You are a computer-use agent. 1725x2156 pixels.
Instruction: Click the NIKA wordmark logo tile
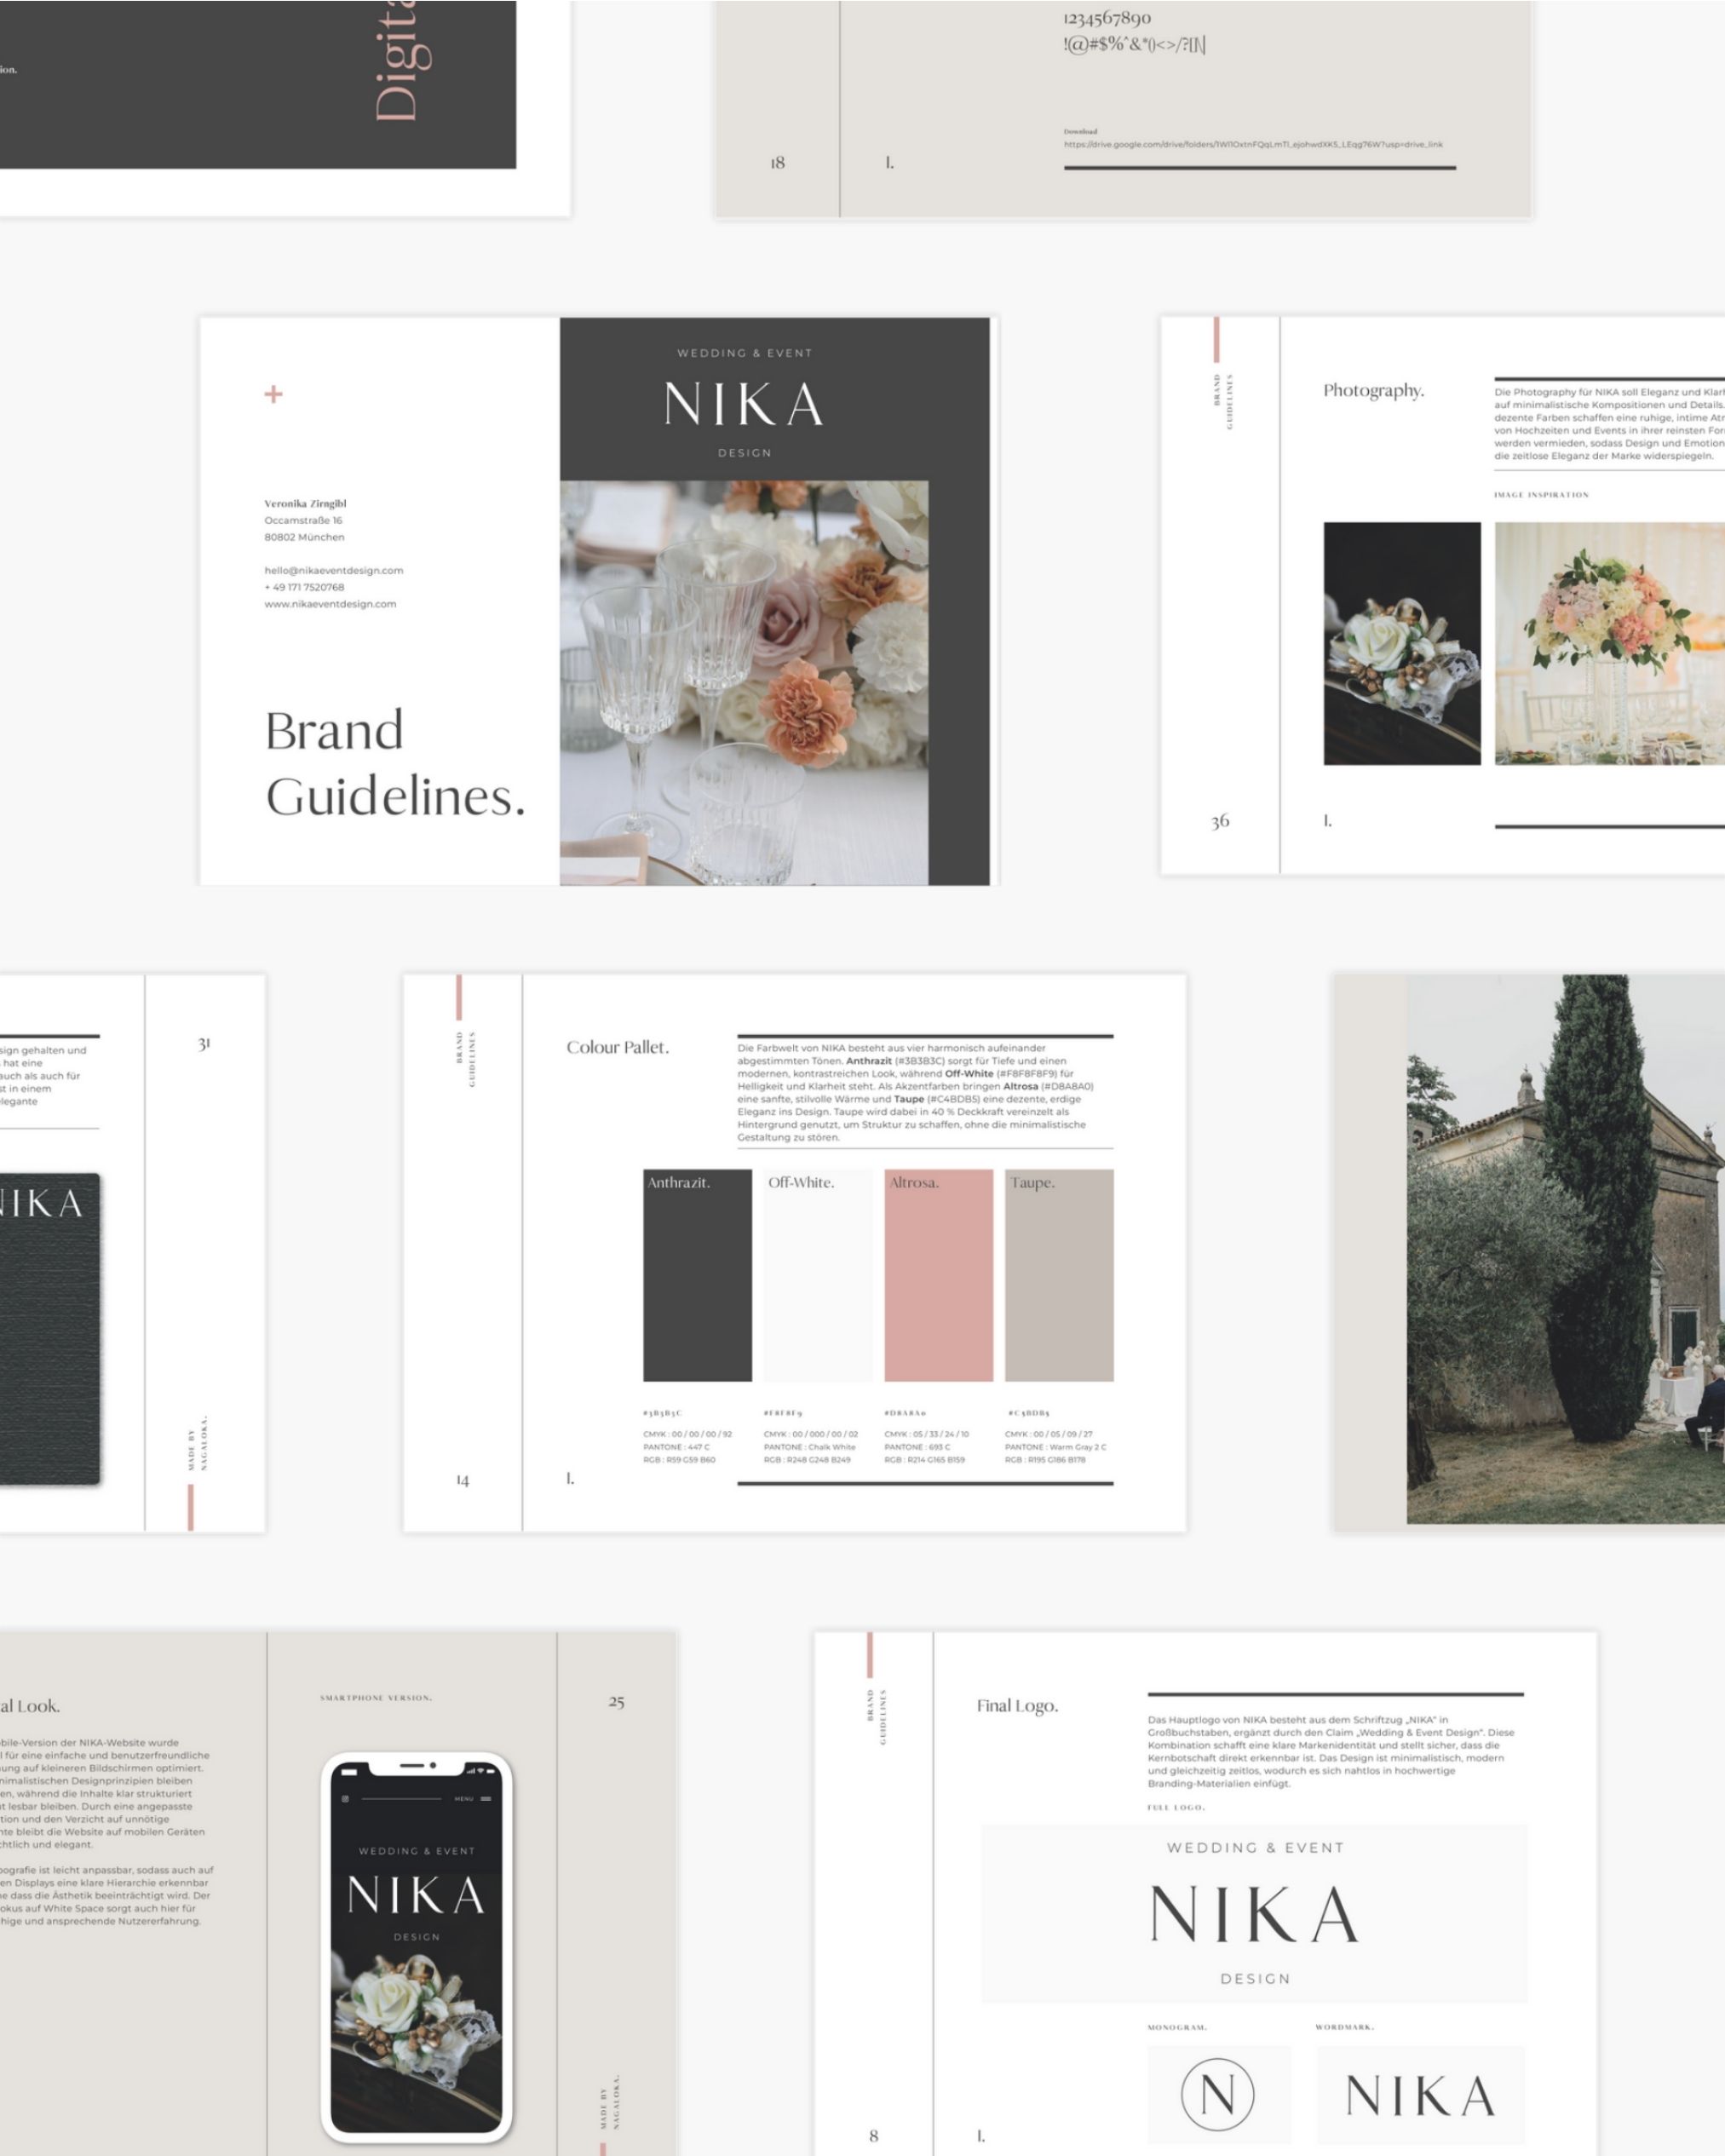[x=1420, y=2095]
